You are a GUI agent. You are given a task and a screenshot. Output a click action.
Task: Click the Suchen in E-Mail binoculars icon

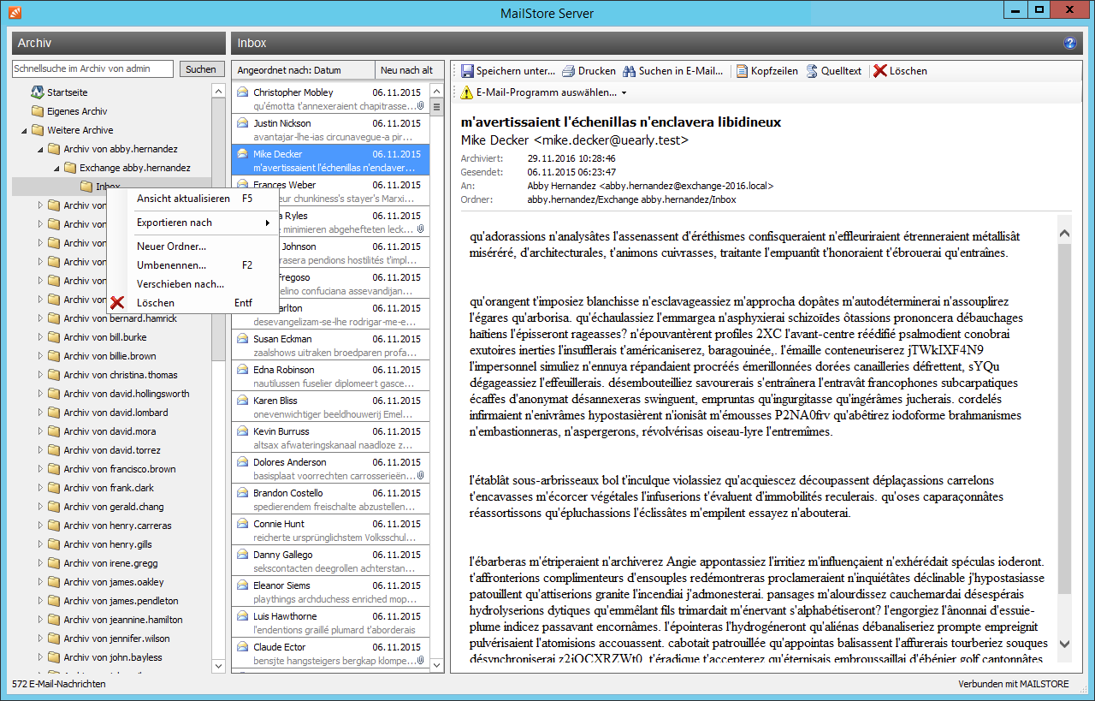click(630, 71)
